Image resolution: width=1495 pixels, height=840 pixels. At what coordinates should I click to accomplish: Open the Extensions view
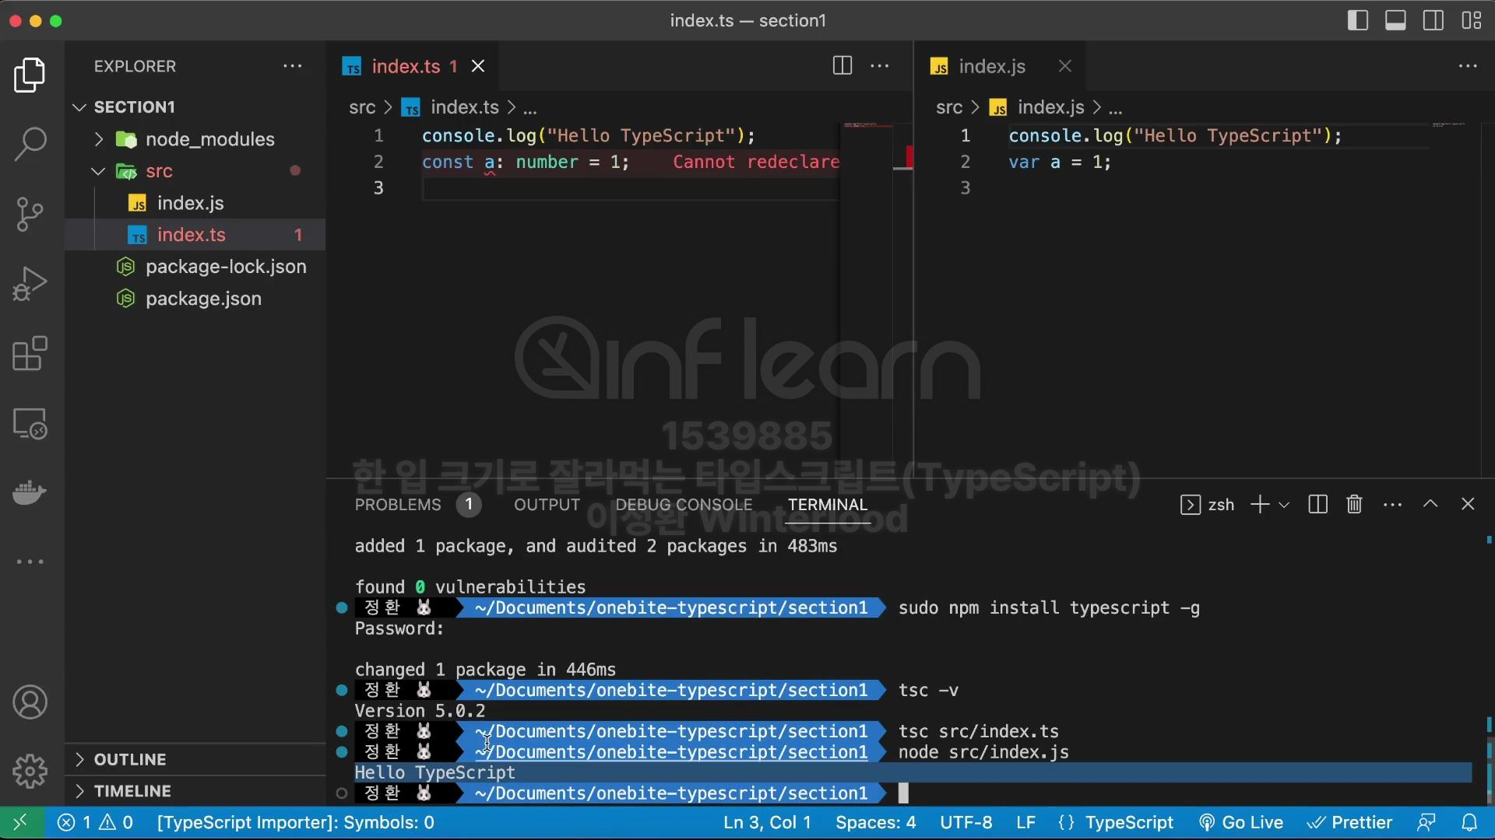click(30, 354)
